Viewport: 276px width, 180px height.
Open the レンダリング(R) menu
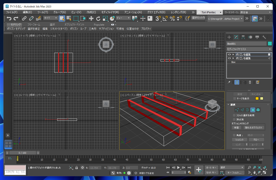(x=178, y=12)
